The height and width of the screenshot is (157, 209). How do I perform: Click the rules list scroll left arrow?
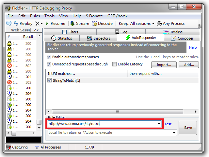49,112
